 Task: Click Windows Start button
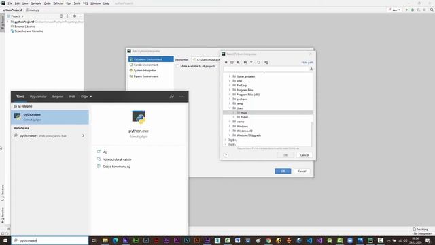[x=5, y=240]
